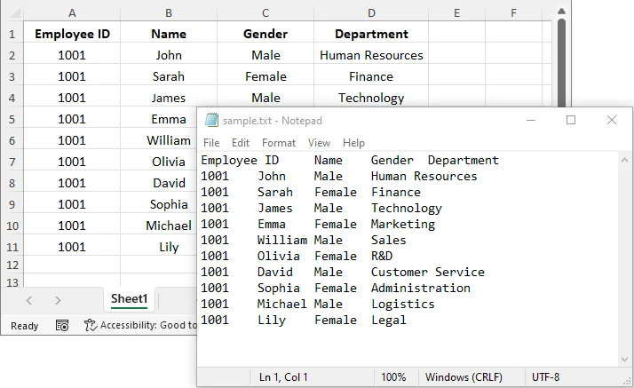Select the 'John' cell in Excel
The image size is (634, 388).
click(169, 55)
